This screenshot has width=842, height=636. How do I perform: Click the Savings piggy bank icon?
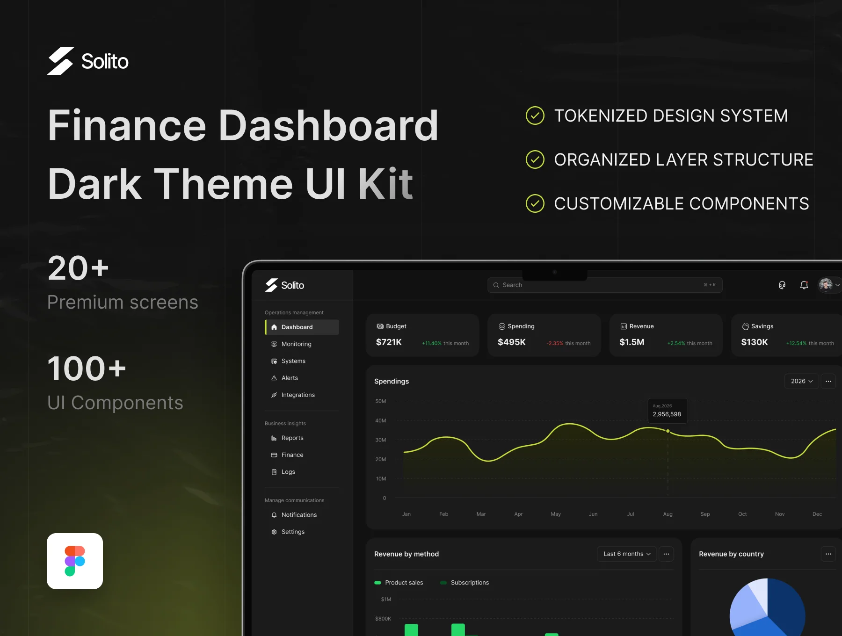pos(745,326)
